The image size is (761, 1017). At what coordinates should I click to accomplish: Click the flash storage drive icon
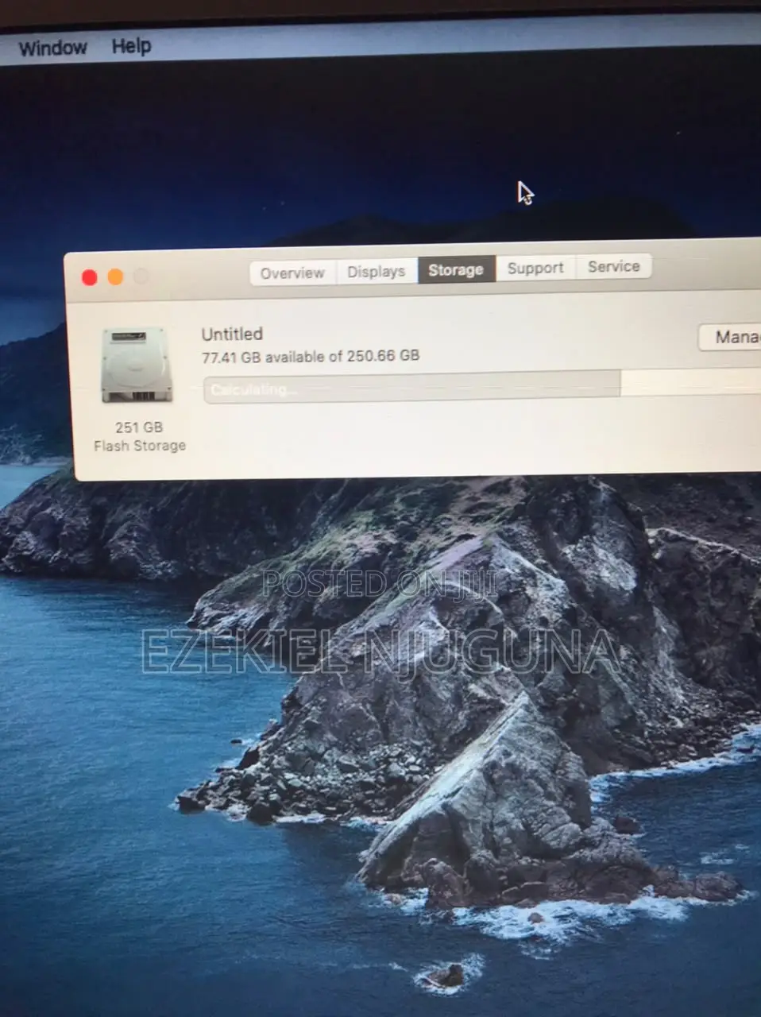pos(137,365)
